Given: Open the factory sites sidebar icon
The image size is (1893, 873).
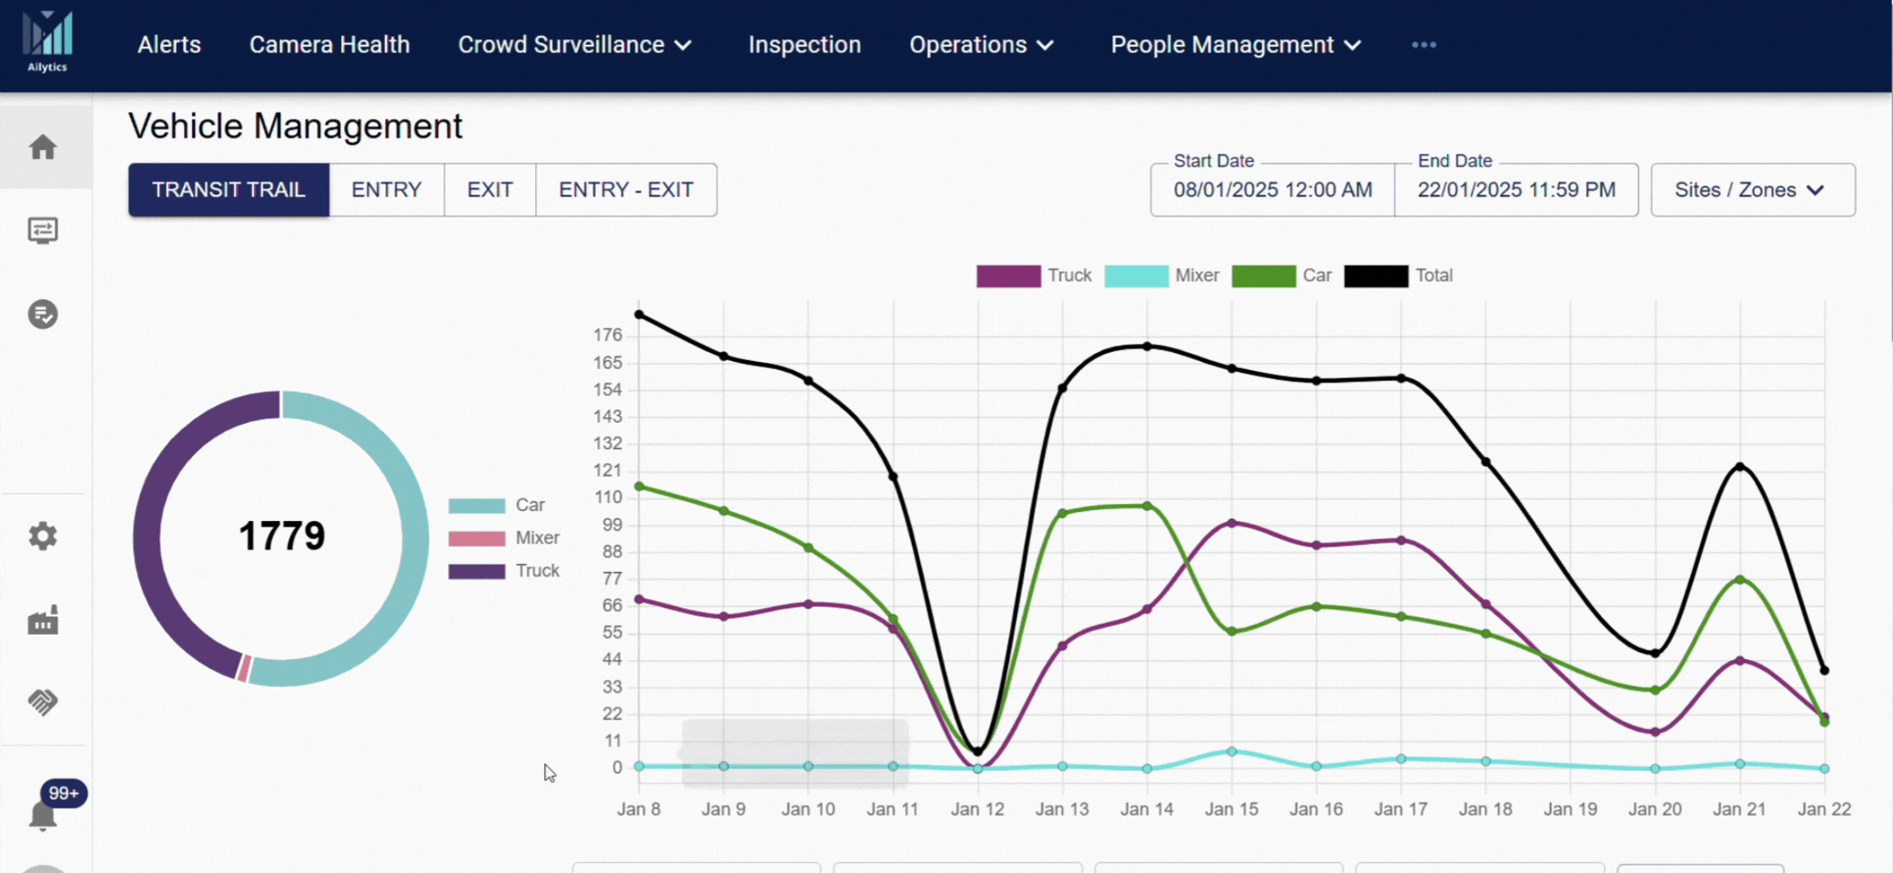Looking at the screenshot, I should tap(43, 620).
